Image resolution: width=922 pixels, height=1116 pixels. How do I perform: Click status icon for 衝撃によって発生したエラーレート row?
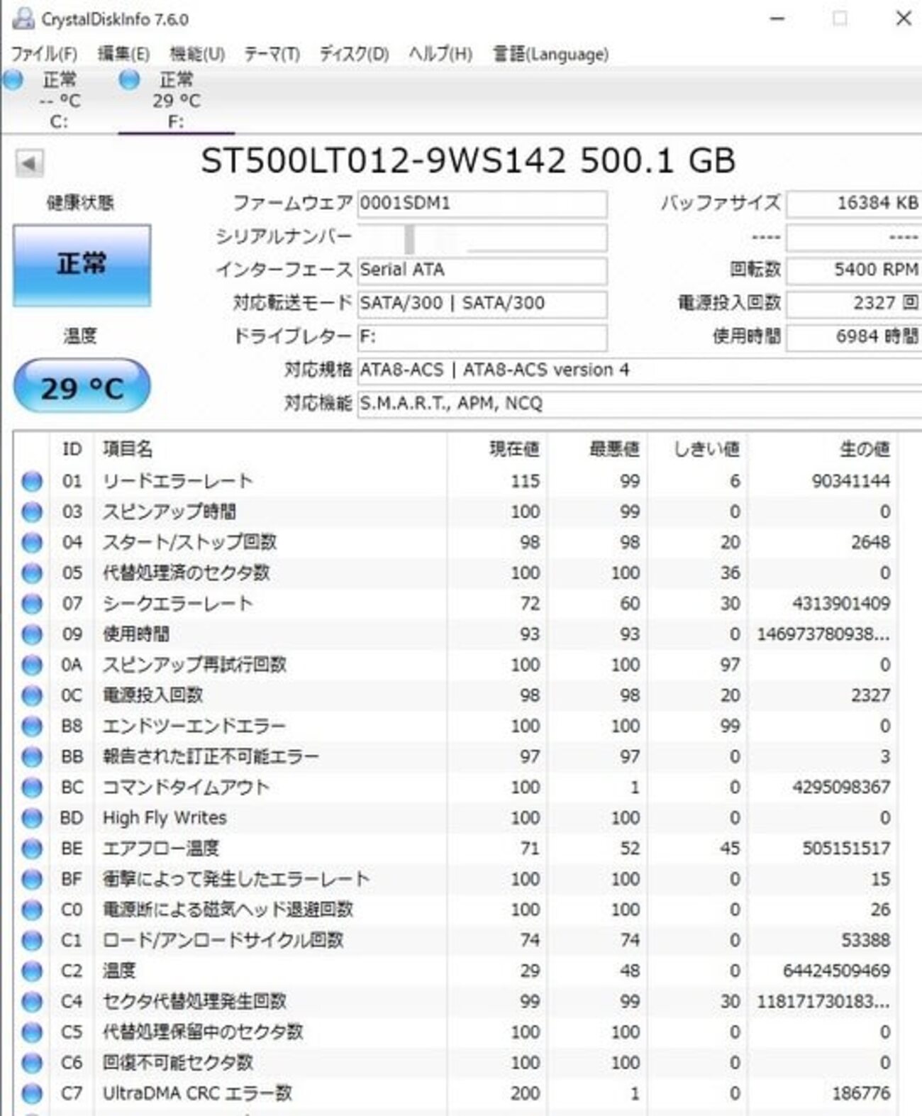click(x=32, y=879)
